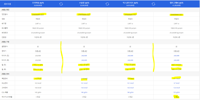200x100 pixels.
Task: Click the 11.1 km/ℓ combined fuel economy value
Action: [x=176, y=78]
